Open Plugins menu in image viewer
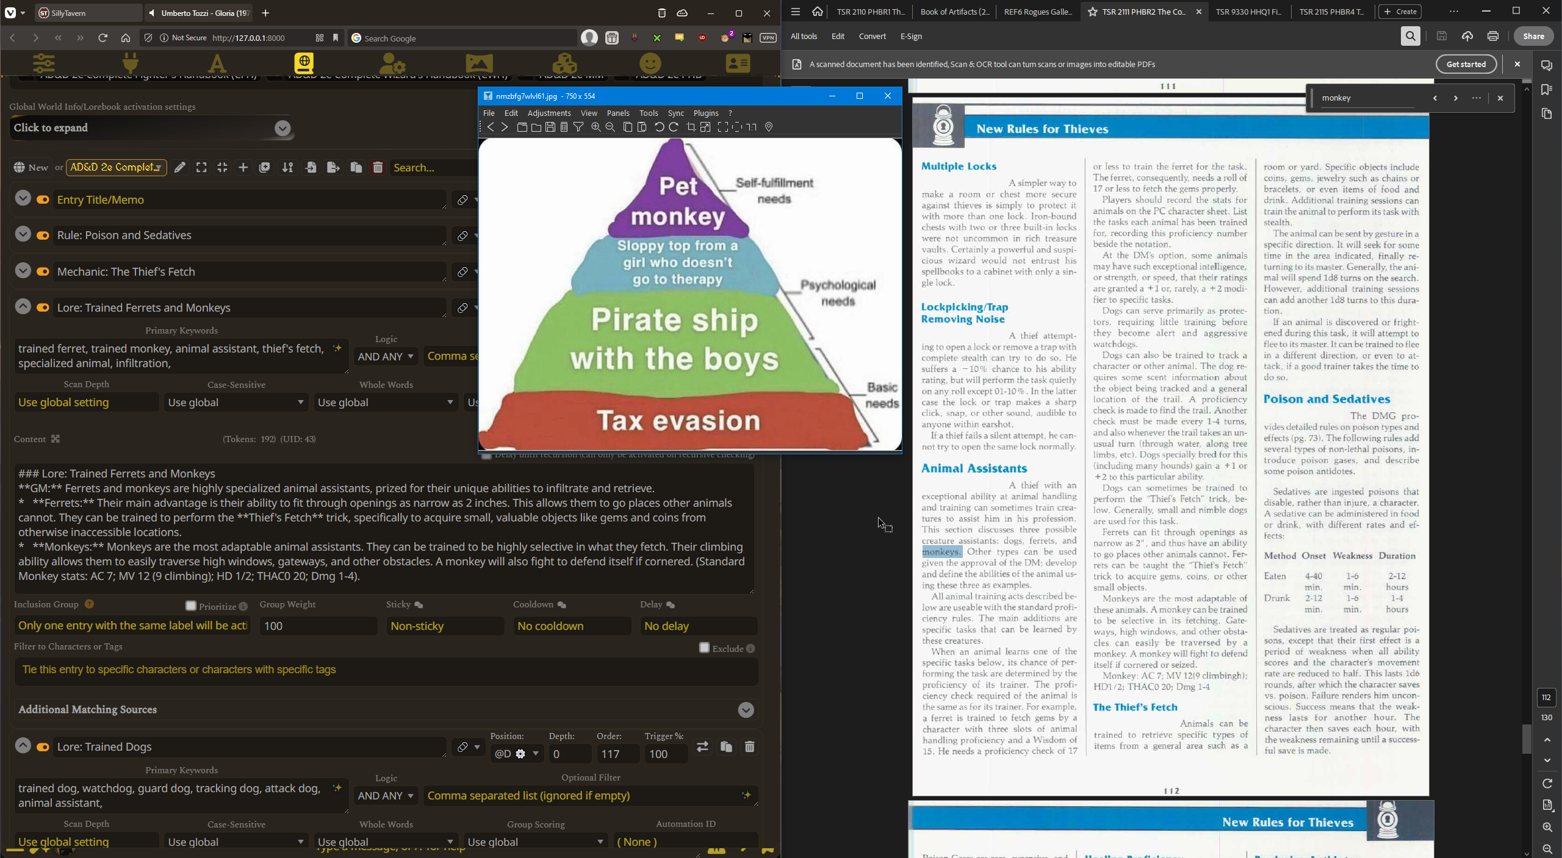 coord(705,113)
